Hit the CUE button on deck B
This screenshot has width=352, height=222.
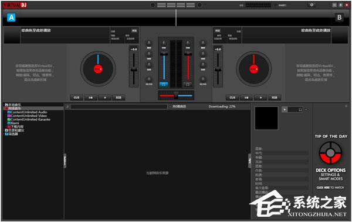click(232, 98)
